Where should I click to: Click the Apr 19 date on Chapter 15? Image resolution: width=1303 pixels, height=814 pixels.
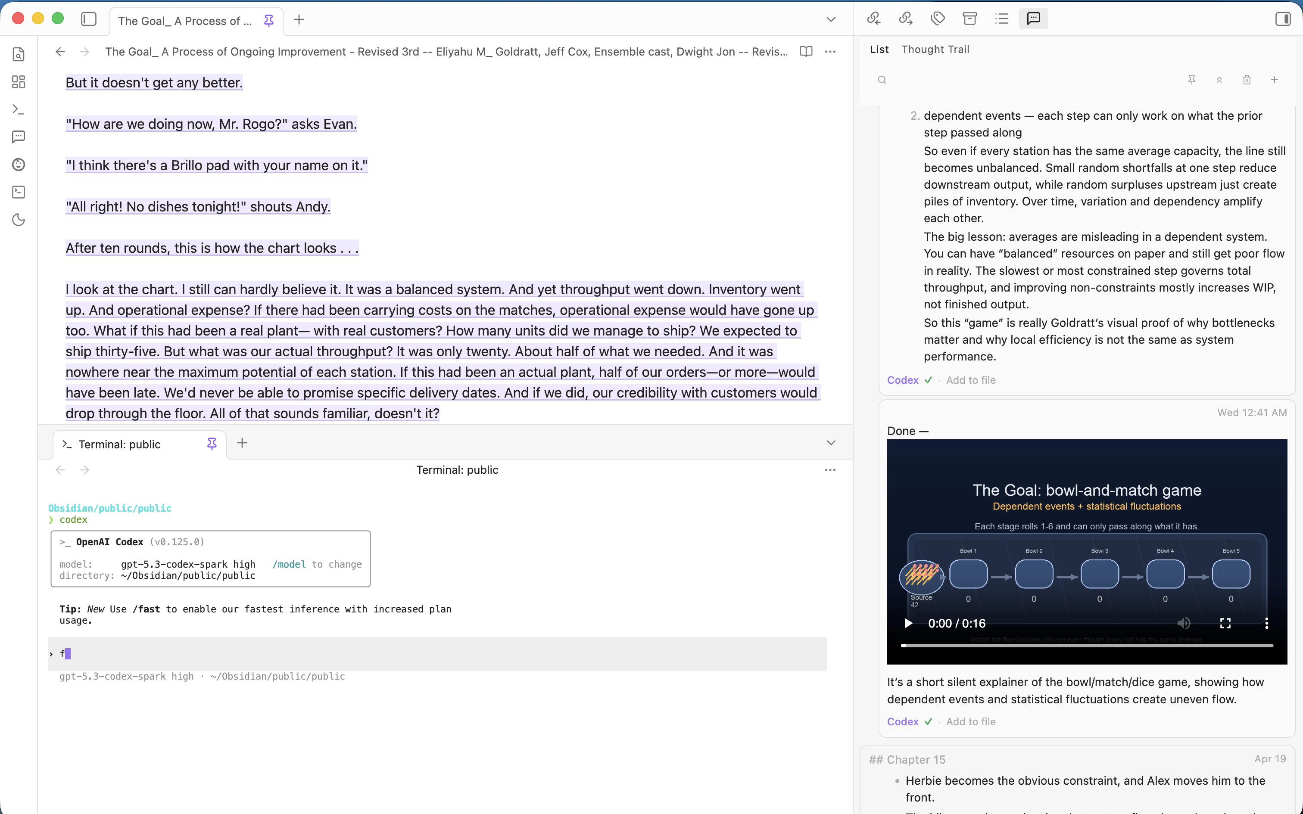pos(1270,758)
